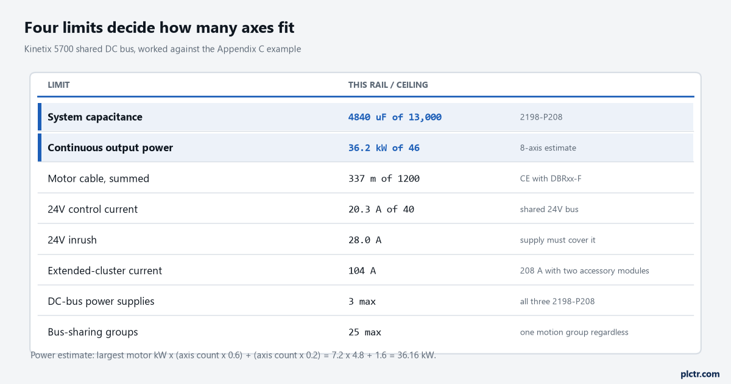
Task: Click the "THIS RAIL / CEILING" column header
Action: (388, 85)
